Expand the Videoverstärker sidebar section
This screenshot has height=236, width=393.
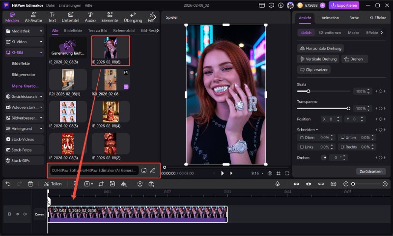(x=41, y=107)
